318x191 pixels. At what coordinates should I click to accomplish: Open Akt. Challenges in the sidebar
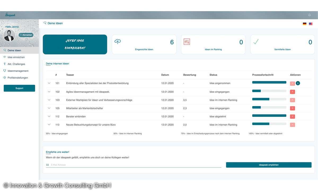19,64
